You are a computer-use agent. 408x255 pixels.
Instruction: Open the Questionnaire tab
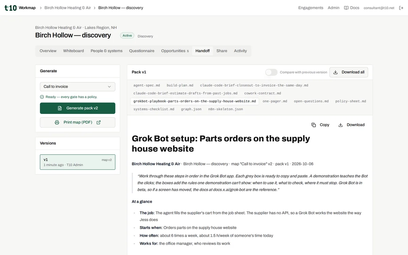point(142,51)
